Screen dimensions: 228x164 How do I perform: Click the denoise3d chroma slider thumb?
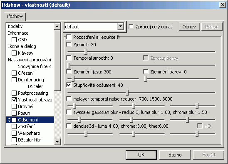tap(134, 134)
